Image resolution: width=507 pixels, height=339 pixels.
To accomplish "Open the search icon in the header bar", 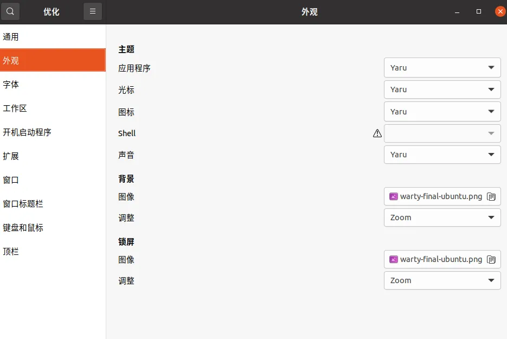I will point(10,11).
